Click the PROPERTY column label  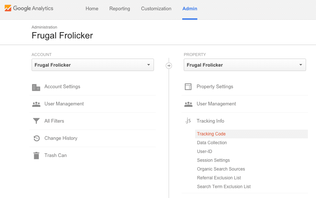point(195,55)
